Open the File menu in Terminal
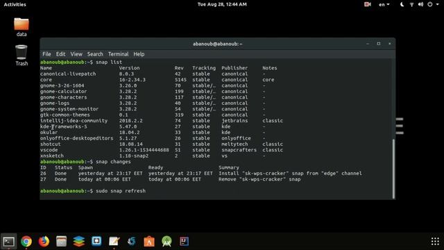This screenshot has height=250, width=444. click(46, 54)
